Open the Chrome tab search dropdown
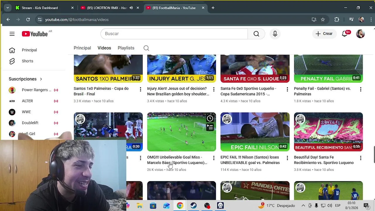The height and width of the screenshot is (211, 375). 8,8
